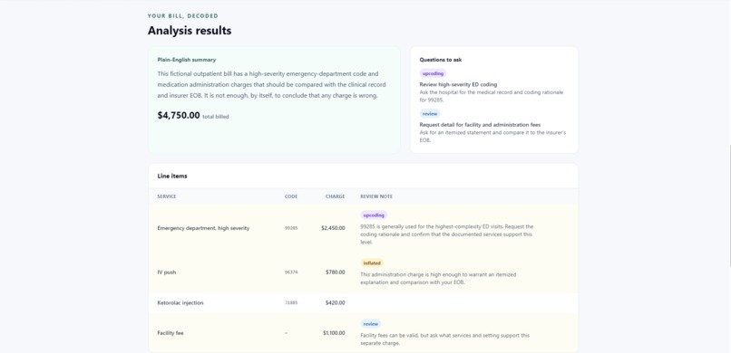Click the $420.00 charge
Image resolution: width=731 pixels, height=353 pixels.
[336, 303]
